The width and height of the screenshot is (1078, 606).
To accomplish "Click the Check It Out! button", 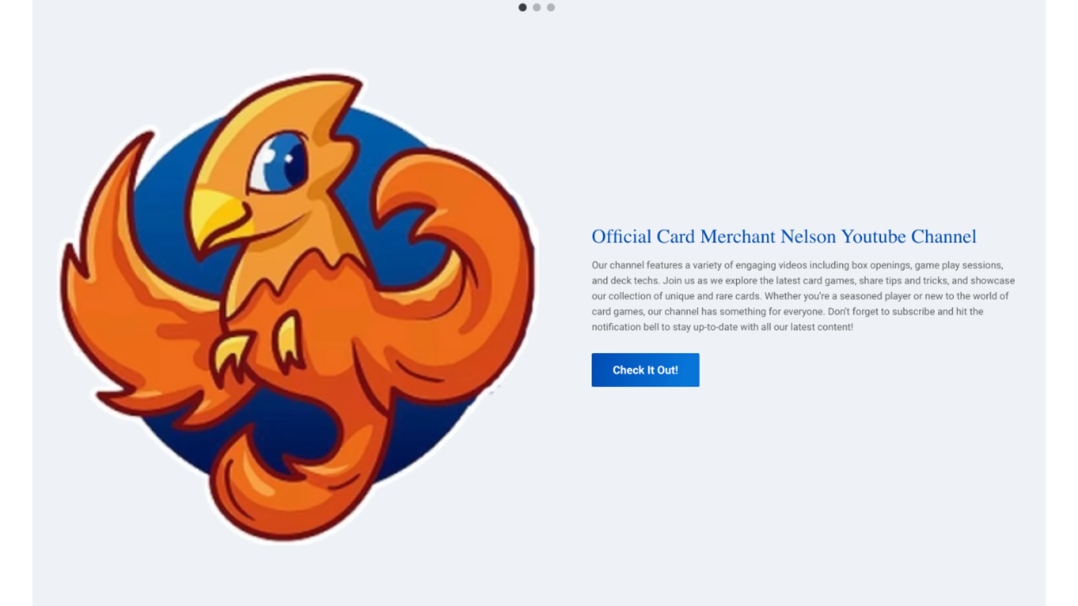I will click(x=645, y=370).
